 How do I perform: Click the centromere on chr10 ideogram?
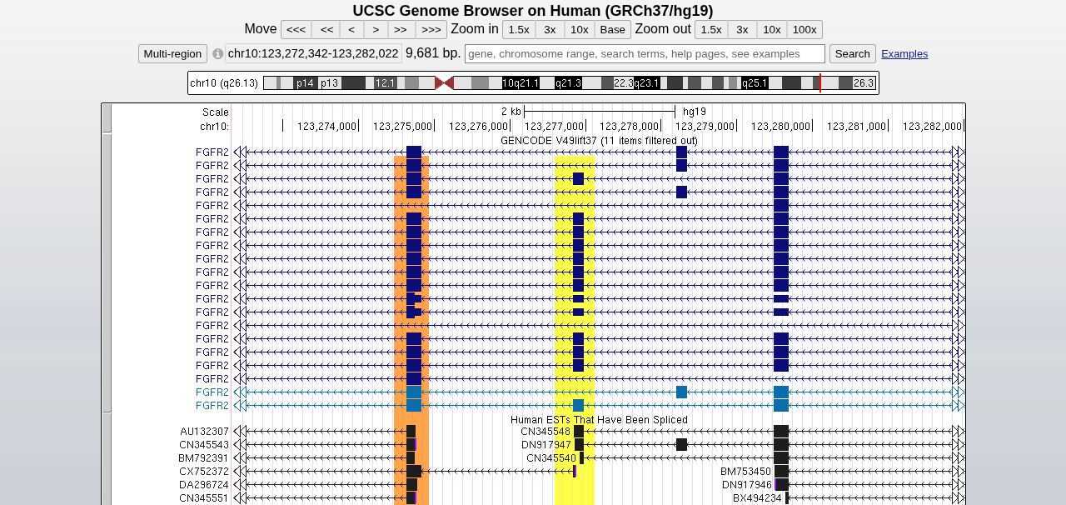click(444, 82)
